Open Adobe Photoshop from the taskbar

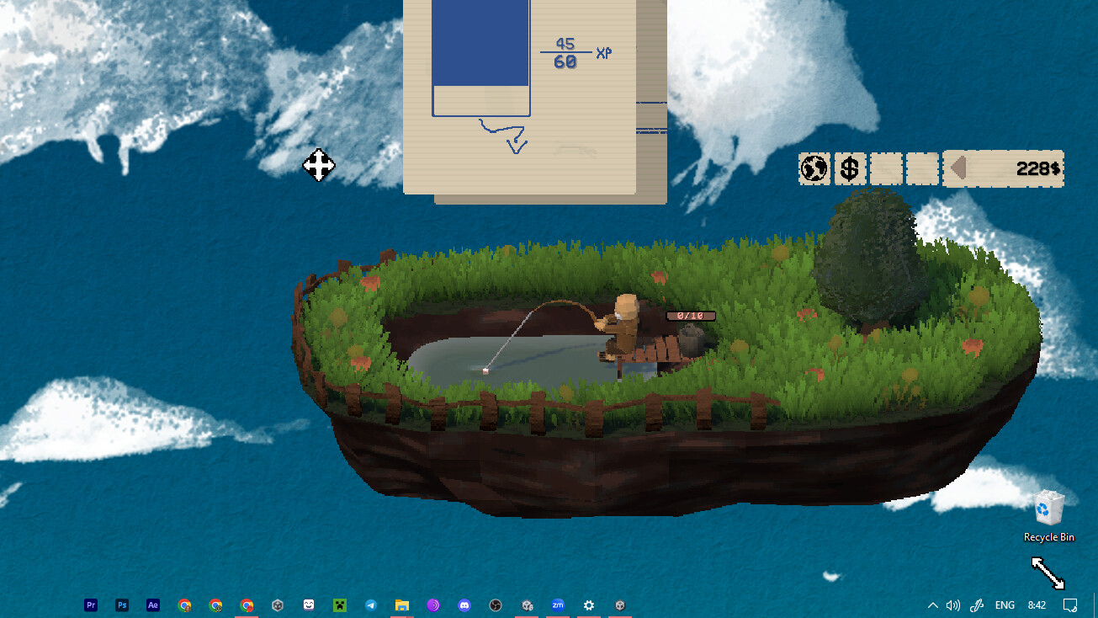(x=122, y=605)
